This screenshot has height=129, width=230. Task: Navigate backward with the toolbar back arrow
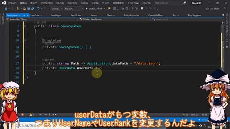tap(6, 9)
